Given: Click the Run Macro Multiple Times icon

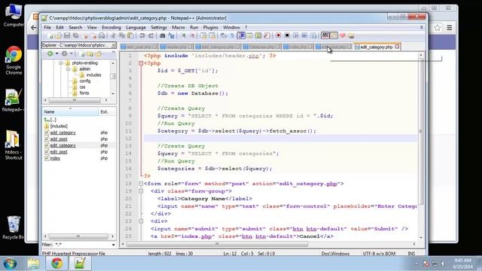Looking at the screenshot, I should point(304,35).
